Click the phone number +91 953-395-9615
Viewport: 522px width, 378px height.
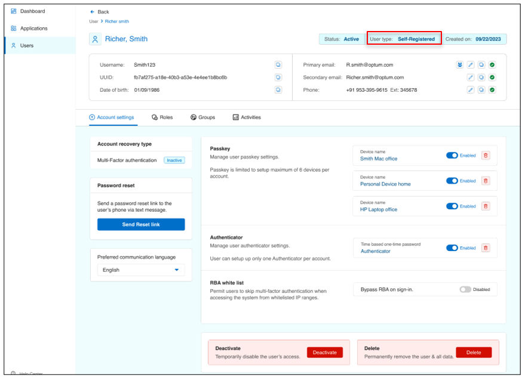(367, 90)
